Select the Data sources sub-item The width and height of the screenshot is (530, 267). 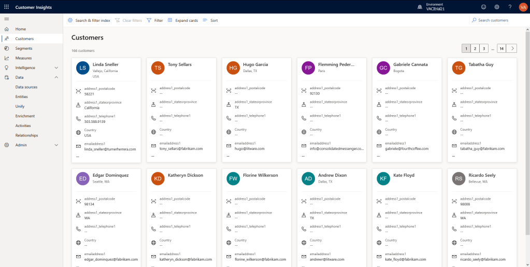pos(26,87)
